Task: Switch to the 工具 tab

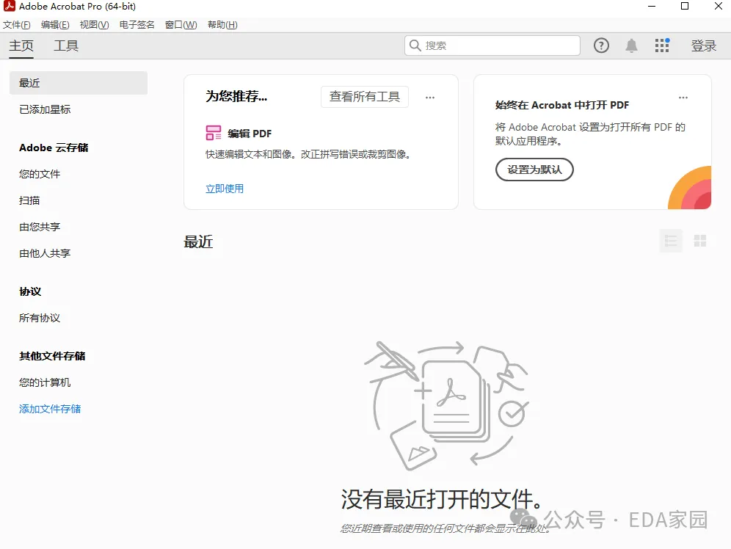Action: [x=66, y=46]
